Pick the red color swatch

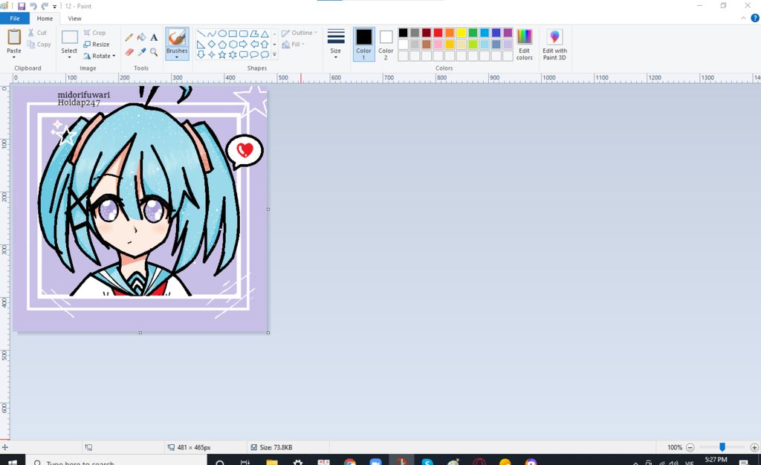point(438,33)
